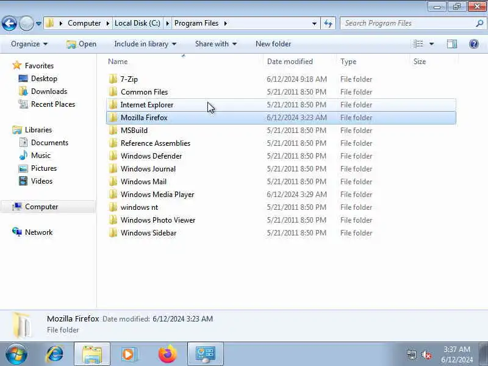
Task: Select the Reference Assemblies folder
Action: 281,143
